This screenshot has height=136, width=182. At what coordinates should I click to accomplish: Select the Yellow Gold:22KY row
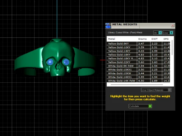pyautogui.click(x=138, y=62)
